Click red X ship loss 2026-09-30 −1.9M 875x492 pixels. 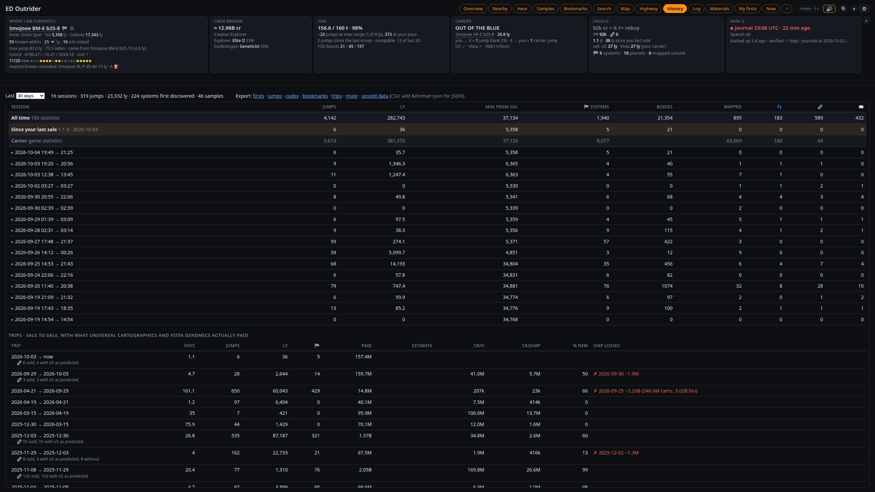[616, 374]
